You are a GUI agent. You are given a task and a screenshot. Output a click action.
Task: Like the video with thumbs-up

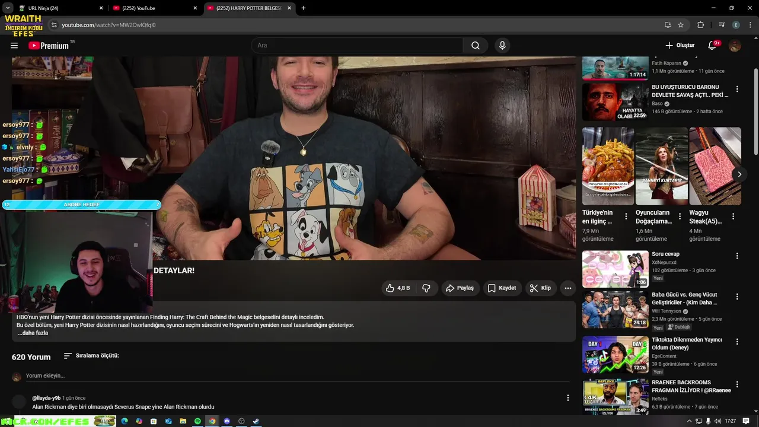(398, 288)
